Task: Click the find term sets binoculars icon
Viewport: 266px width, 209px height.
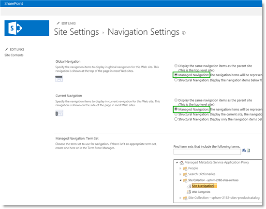Action: point(244,151)
